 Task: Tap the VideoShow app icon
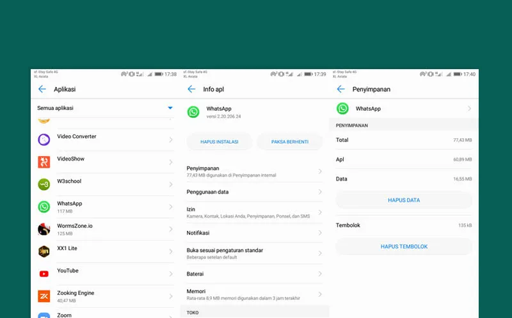(44, 162)
